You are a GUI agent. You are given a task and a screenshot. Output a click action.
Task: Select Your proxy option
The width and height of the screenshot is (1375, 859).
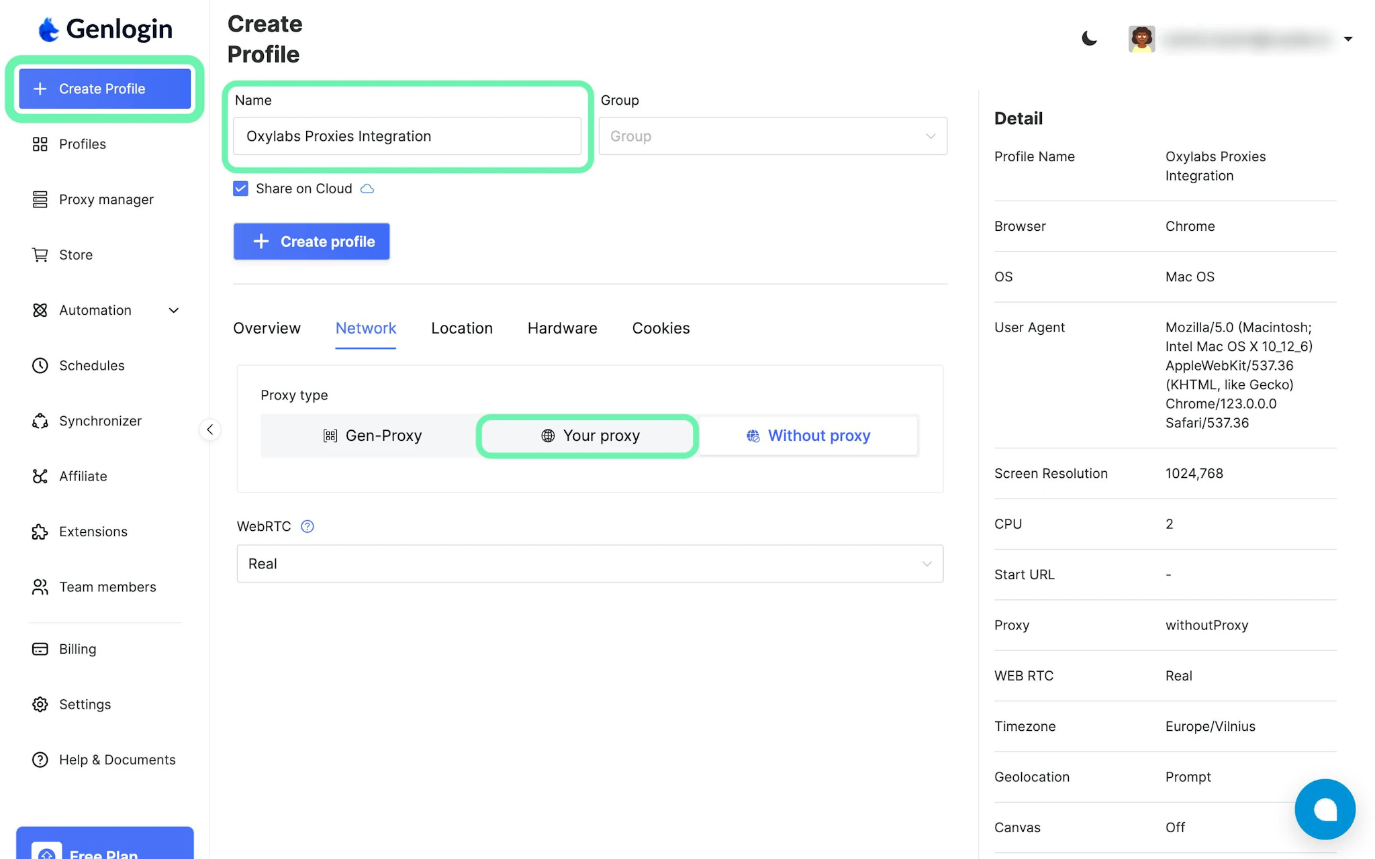tap(589, 436)
